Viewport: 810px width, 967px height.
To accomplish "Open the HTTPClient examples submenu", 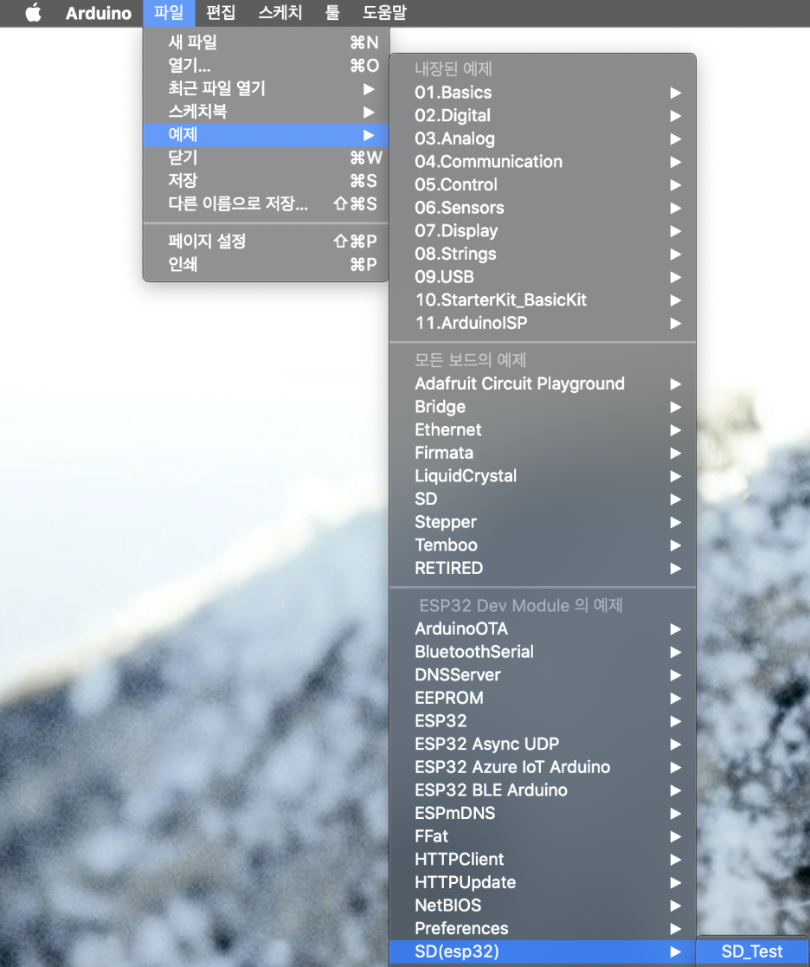I will 543,859.
